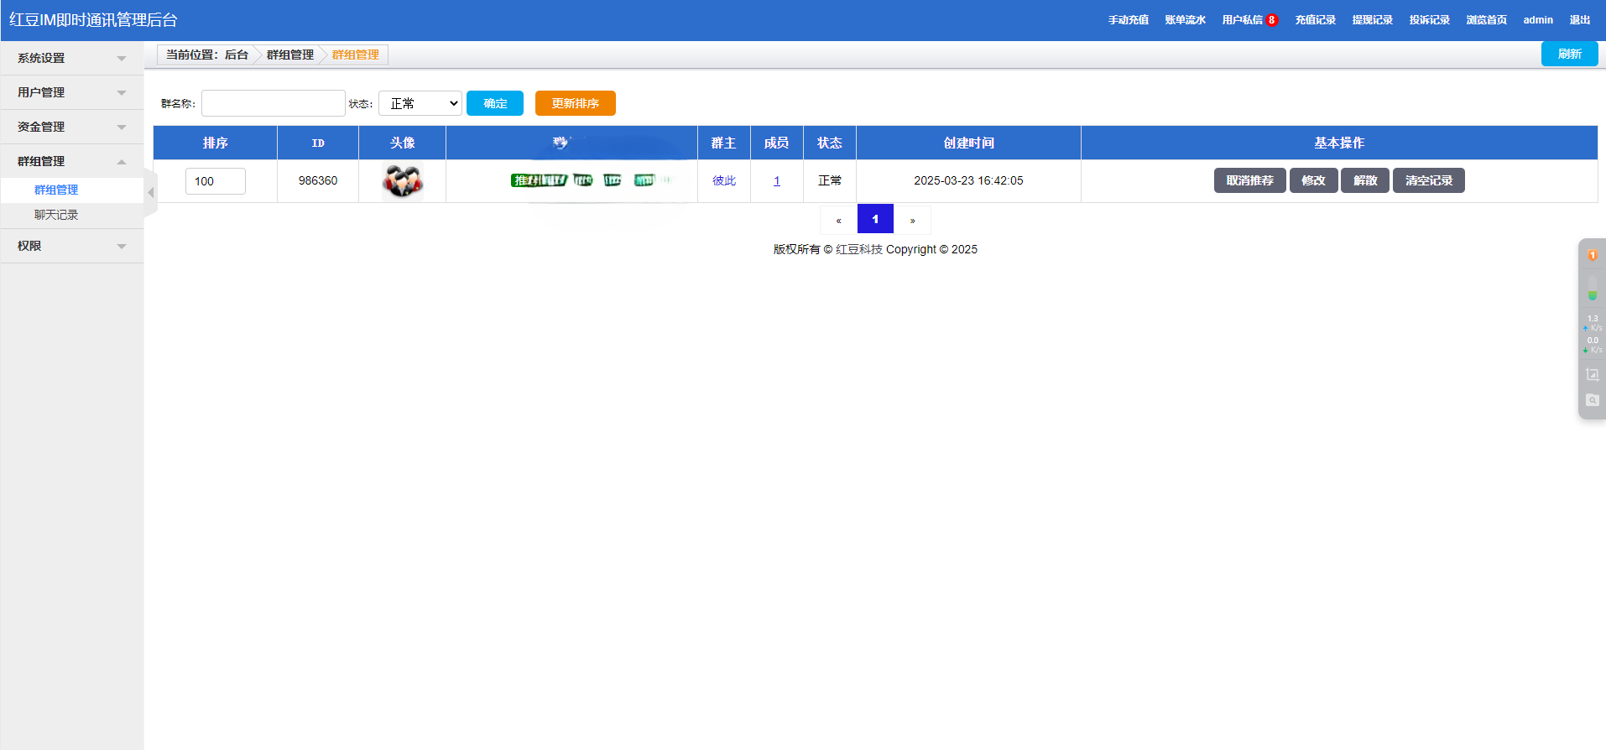Click the 正常 status cell in table row
This screenshot has width=1606, height=750.
coord(830,180)
